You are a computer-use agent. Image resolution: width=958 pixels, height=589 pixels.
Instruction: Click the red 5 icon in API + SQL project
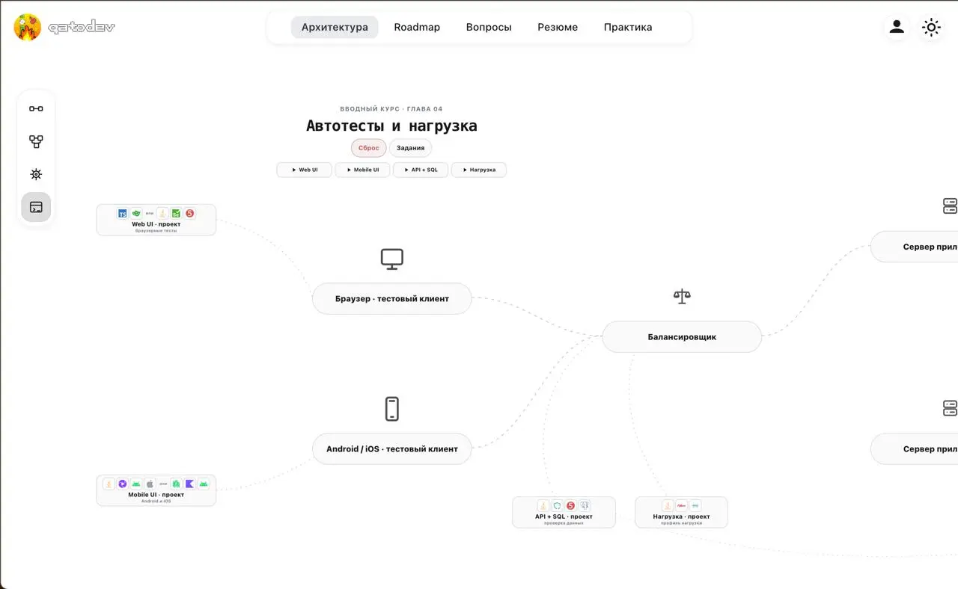[571, 506]
